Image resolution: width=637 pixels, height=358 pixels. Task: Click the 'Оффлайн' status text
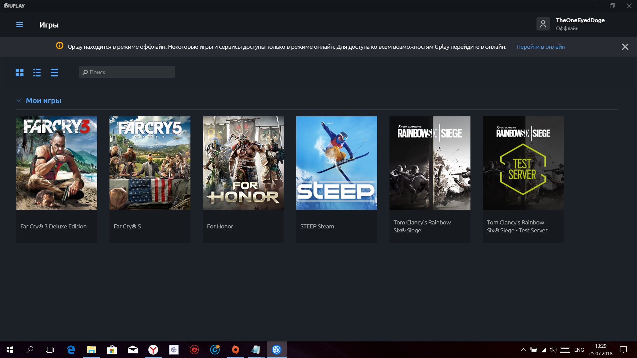pyautogui.click(x=567, y=29)
